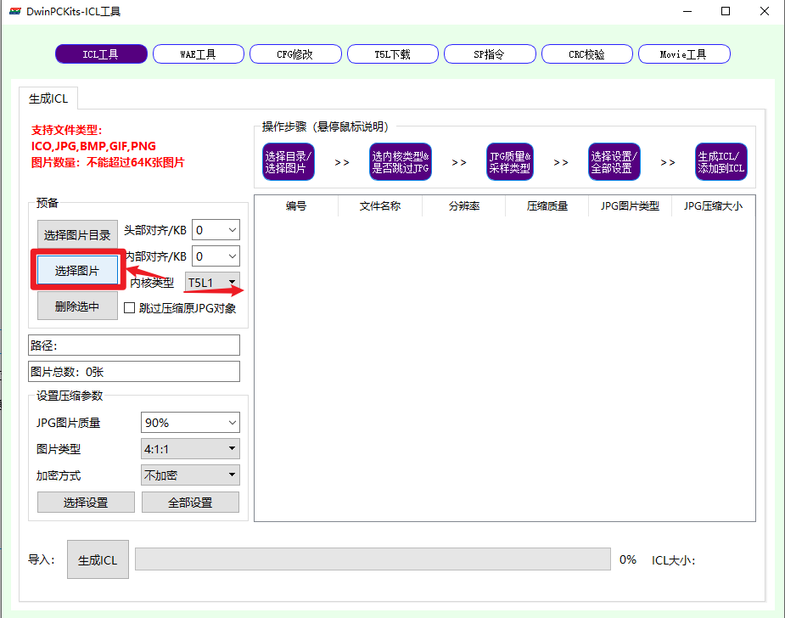Open the Movie工具 tab

point(684,54)
